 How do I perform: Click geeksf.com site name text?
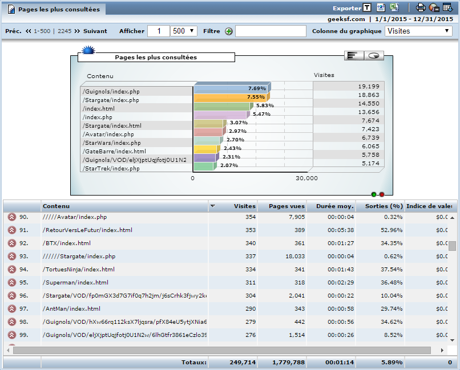point(346,19)
